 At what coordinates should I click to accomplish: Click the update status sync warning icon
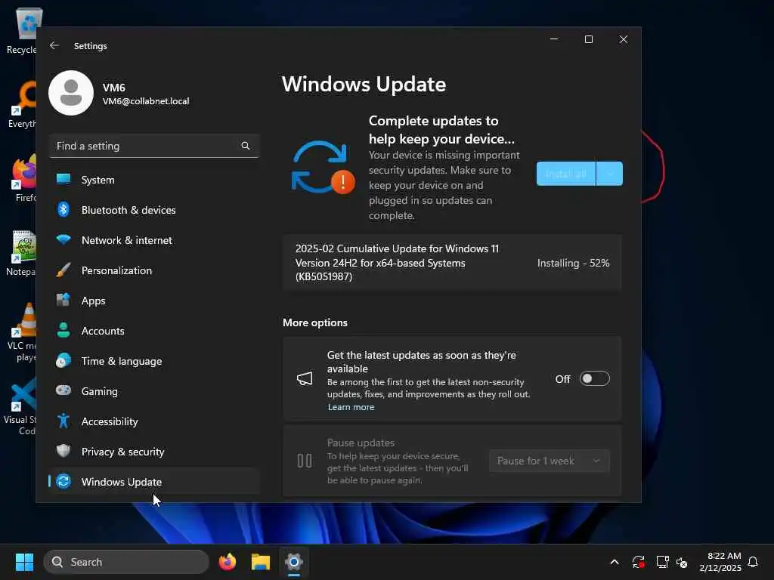point(323,168)
